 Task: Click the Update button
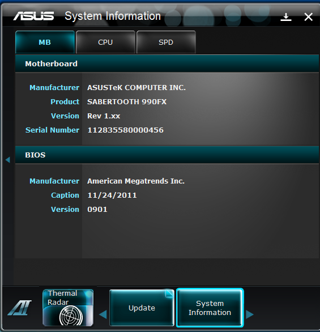coord(142,308)
